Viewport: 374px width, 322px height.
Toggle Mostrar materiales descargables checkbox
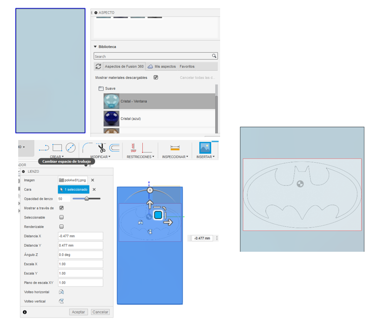[x=156, y=77]
